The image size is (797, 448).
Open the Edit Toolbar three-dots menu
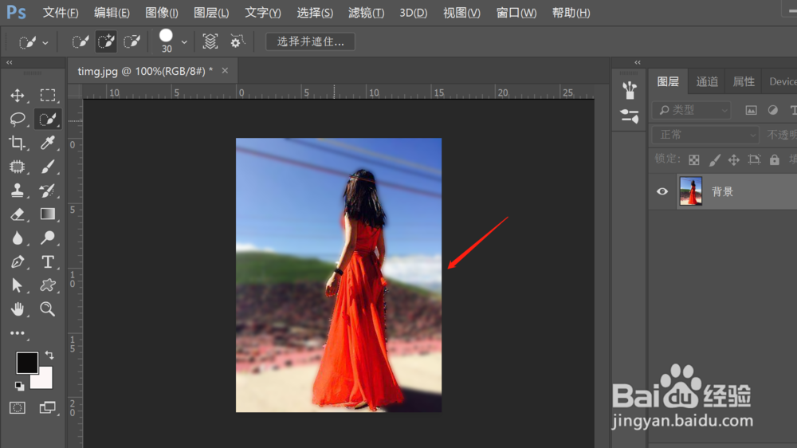coord(18,333)
